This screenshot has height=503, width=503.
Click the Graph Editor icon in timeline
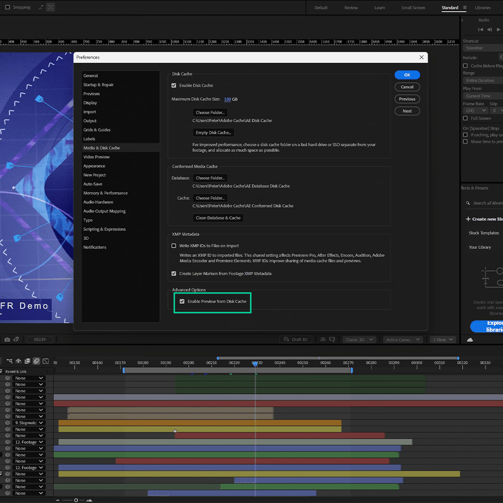(x=46, y=361)
